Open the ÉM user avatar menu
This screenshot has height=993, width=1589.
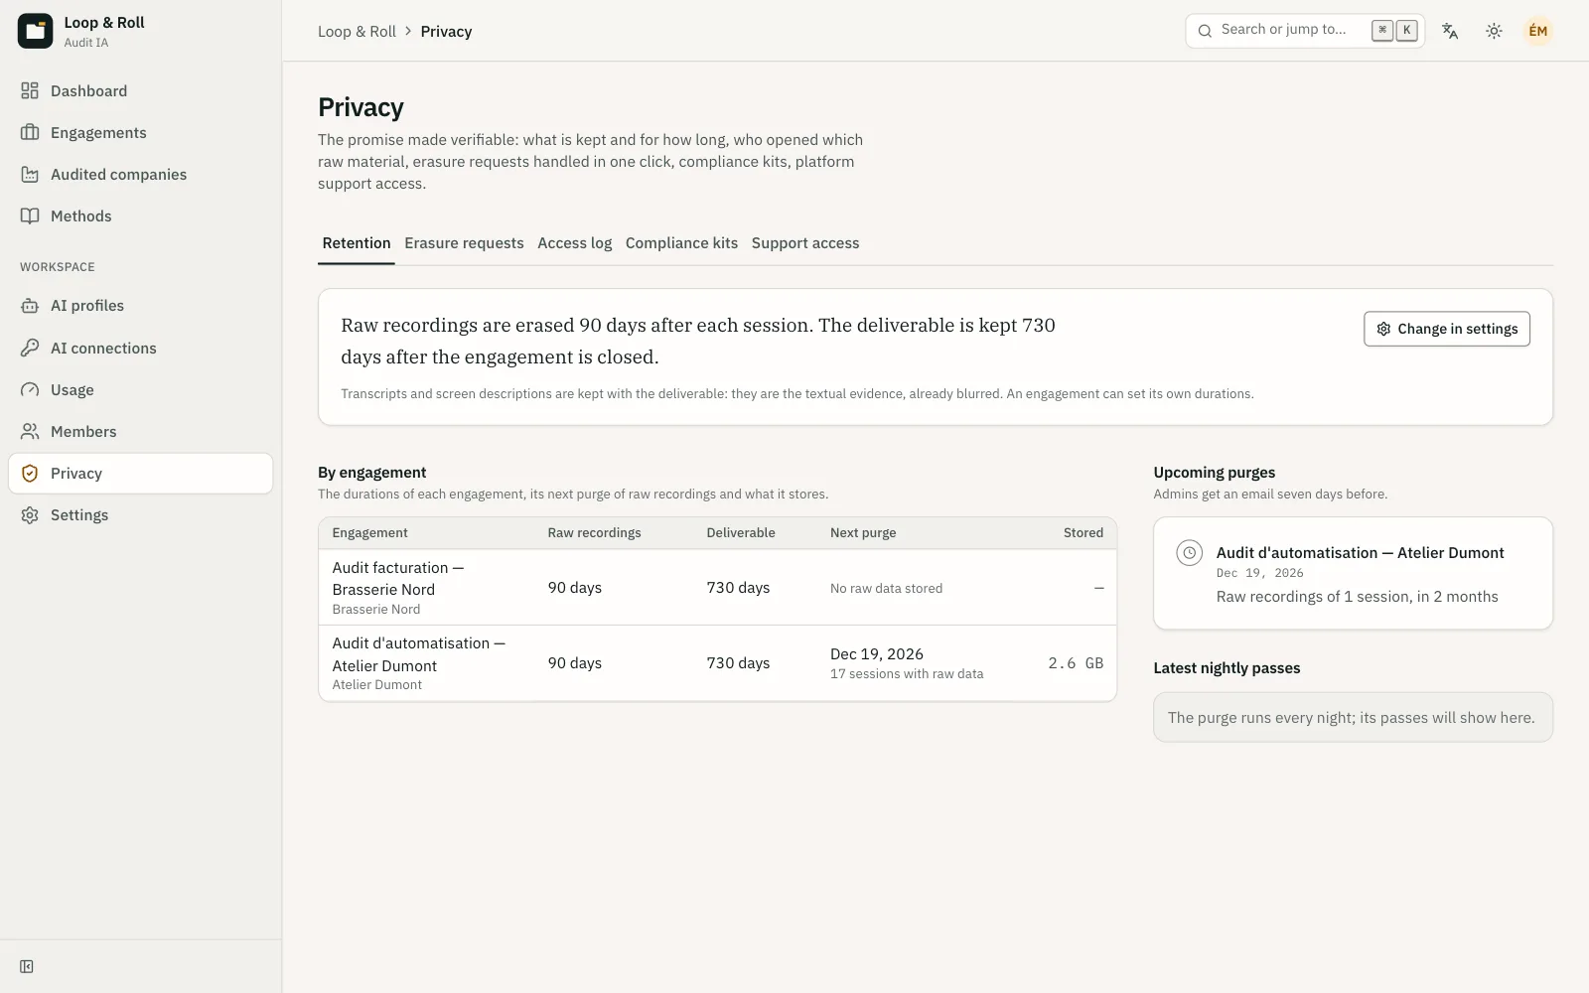1537,31
